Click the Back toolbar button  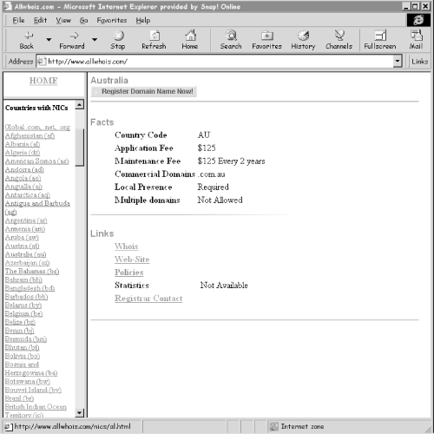click(x=26, y=40)
